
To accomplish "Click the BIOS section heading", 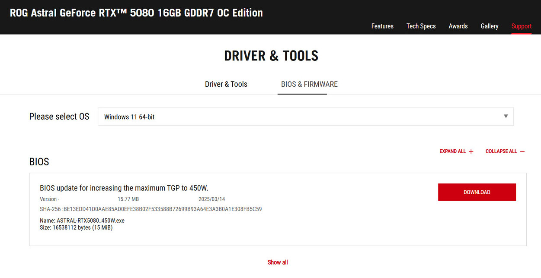I will click(39, 162).
